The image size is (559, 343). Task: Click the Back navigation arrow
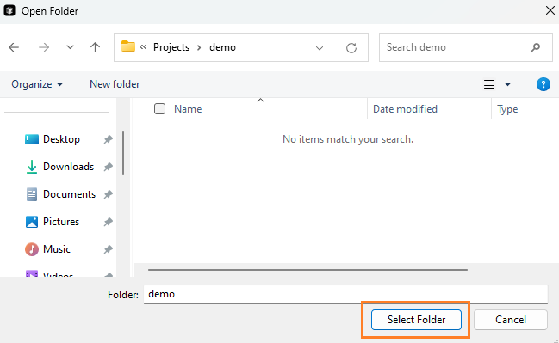pos(14,47)
